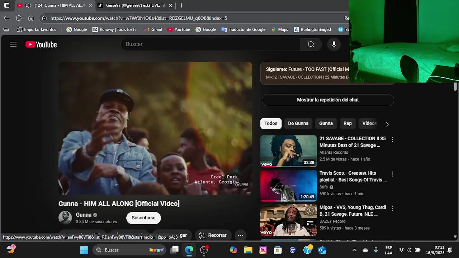This screenshot has width=459, height=258.
Task: Close the Gerse97 TikTok tab
Action: (x=170, y=5)
